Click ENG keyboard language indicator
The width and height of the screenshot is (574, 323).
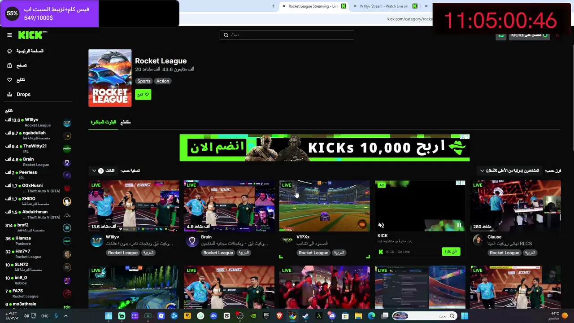pyautogui.click(x=45, y=316)
